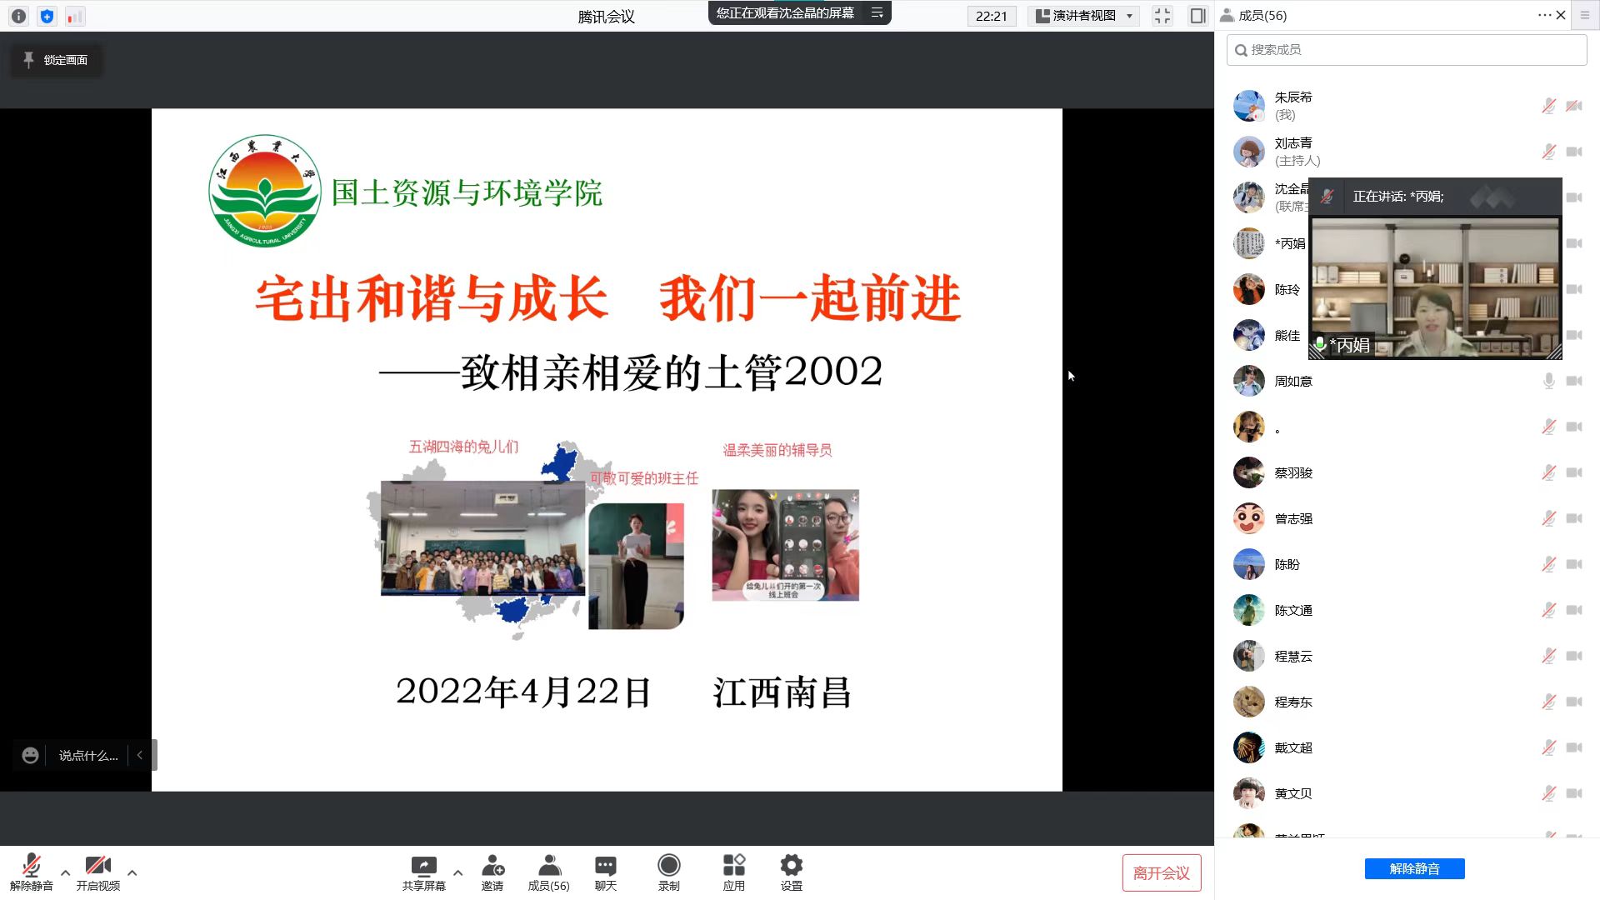Toggle the side panel layout icon
This screenshot has width=1600, height=900.
click(1197, 16)
